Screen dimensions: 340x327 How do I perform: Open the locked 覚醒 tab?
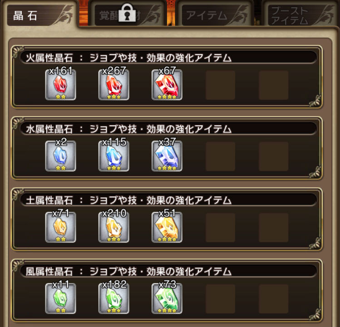coord(129,15)
